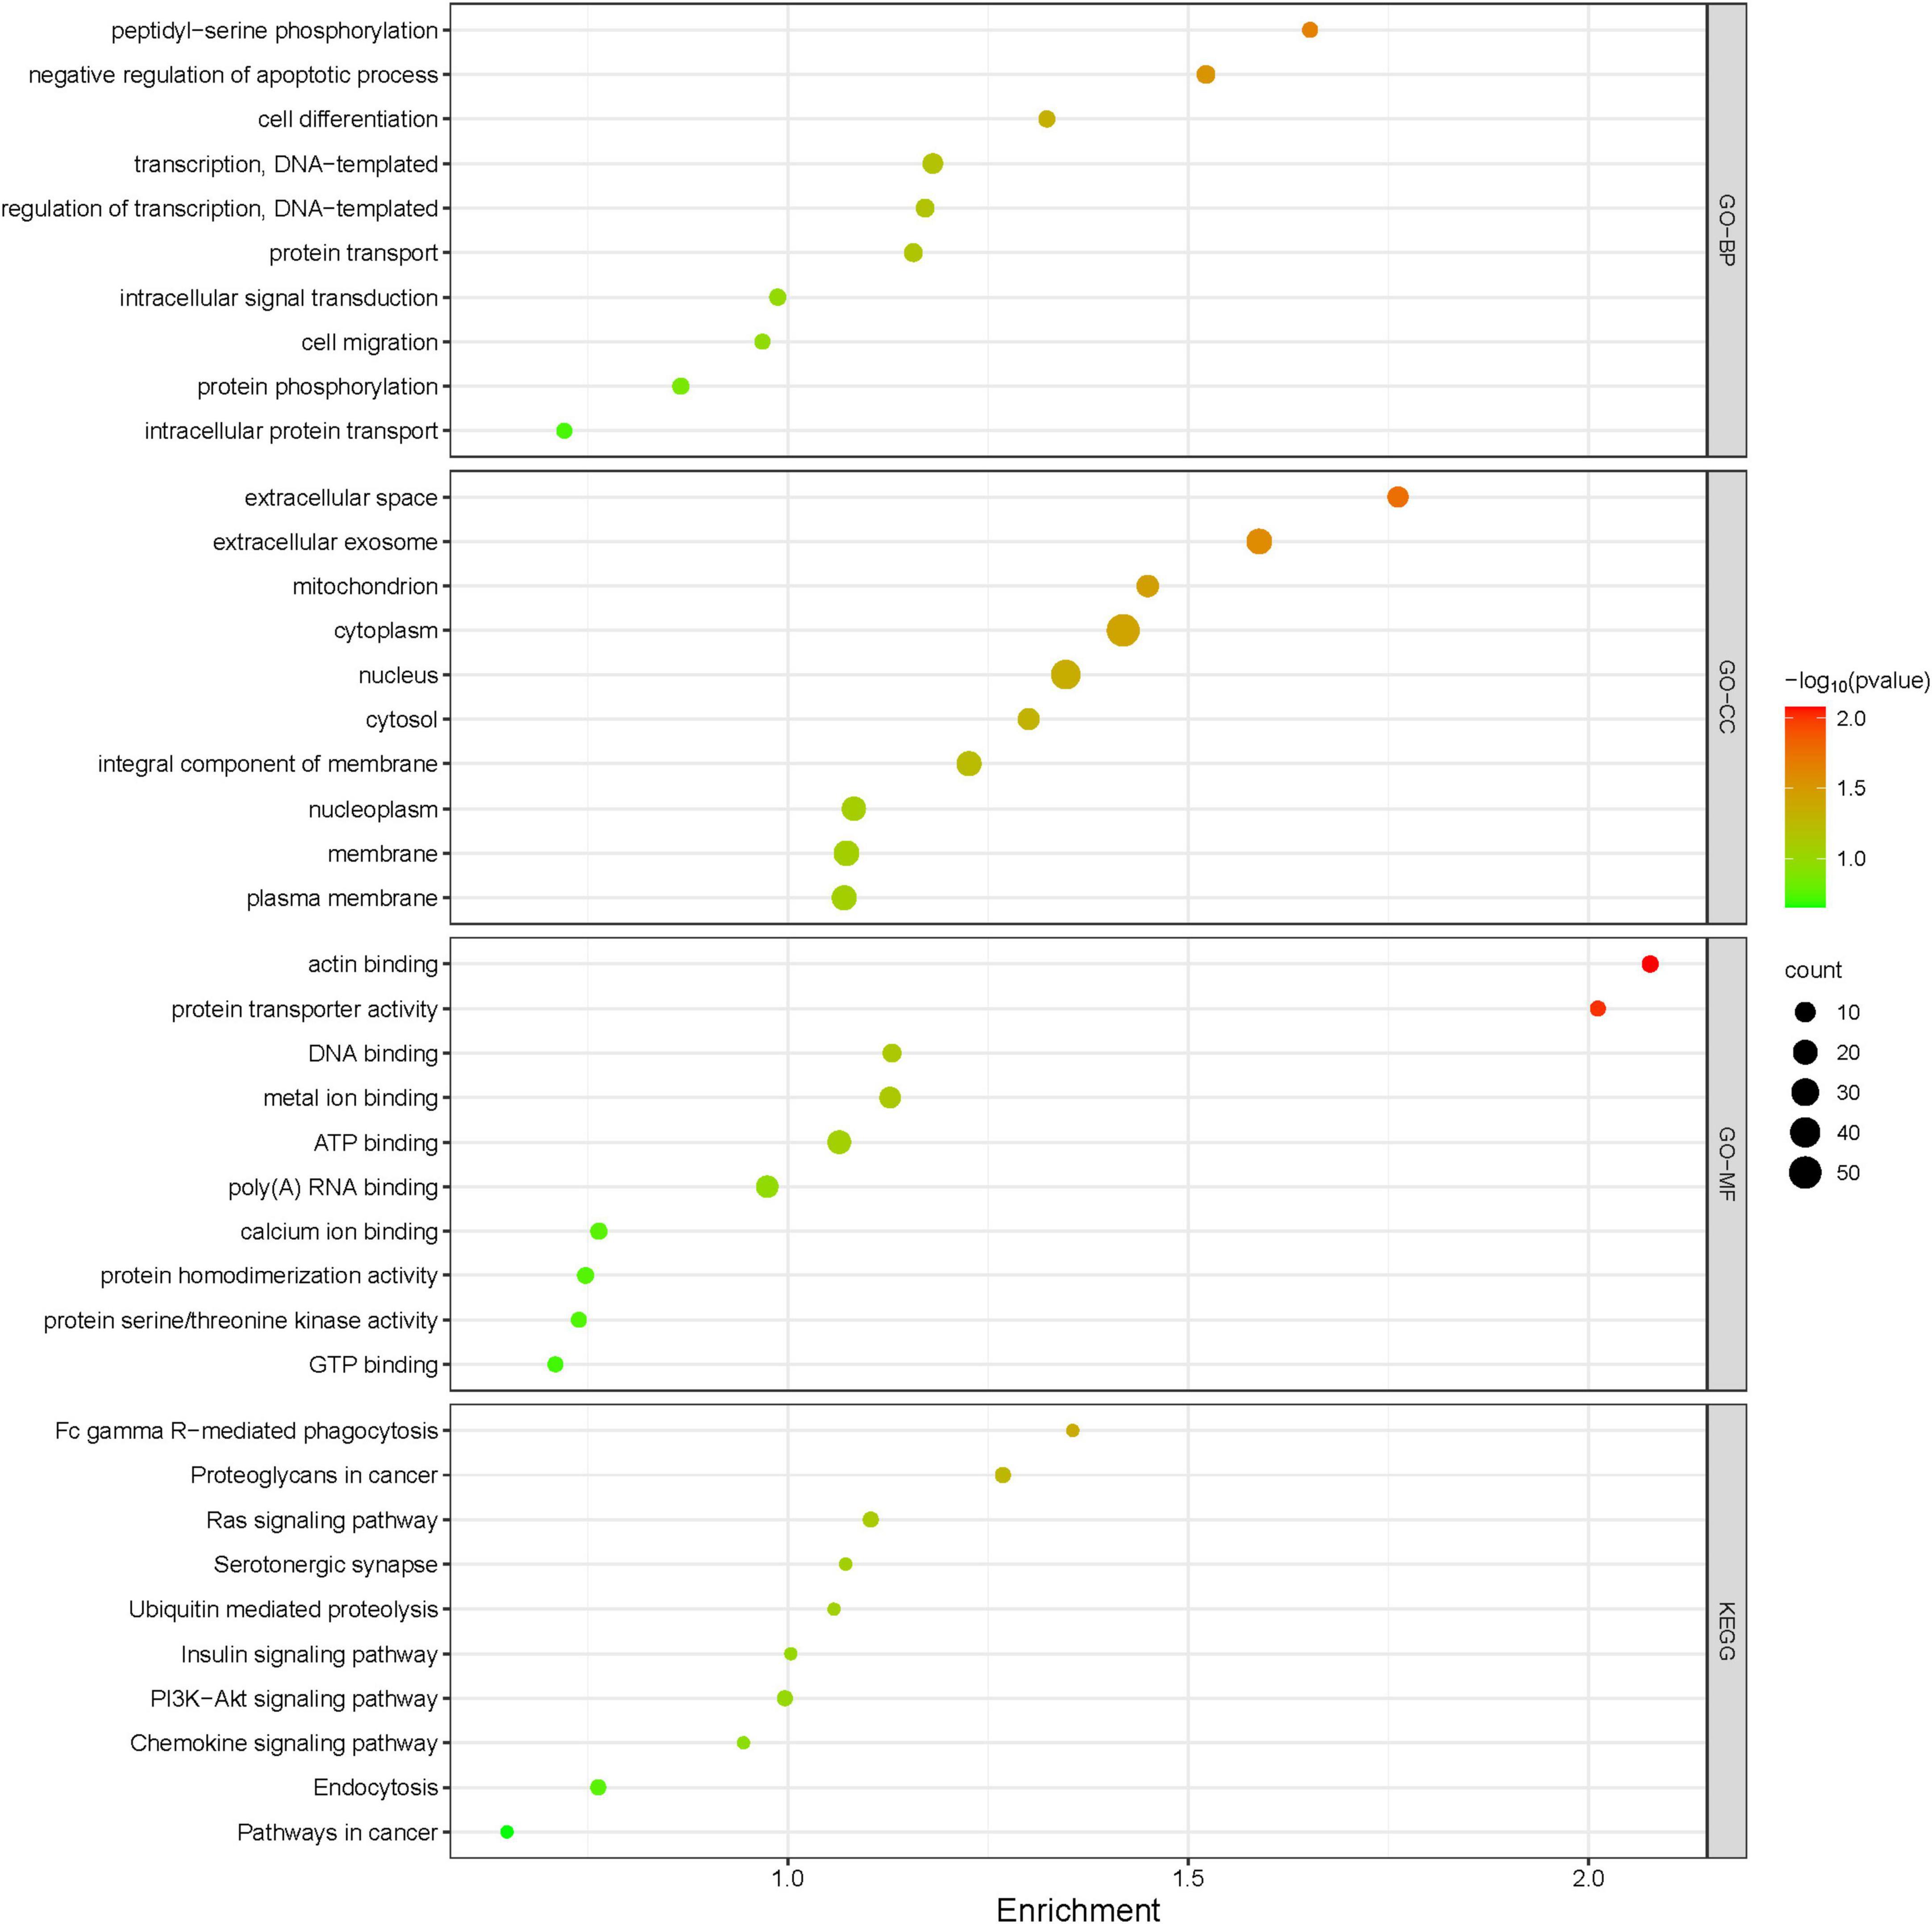Click the GO-MF facet strip

coord(1727,1164)
